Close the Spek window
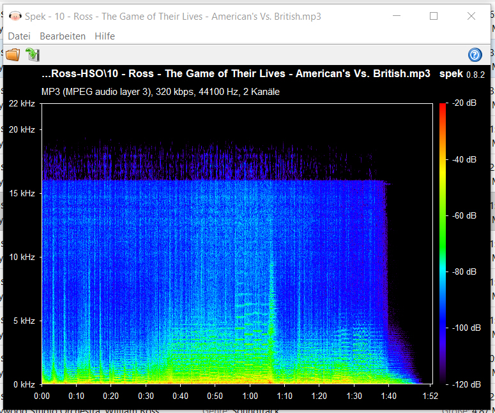The width and height of the screenshot is (495, 413). [x=471, y=16]
